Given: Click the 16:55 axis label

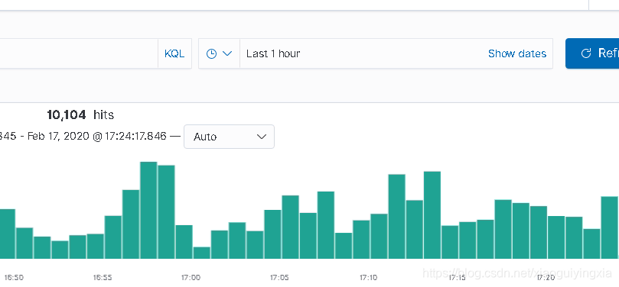Looking at the screenshot, I should pyautogui.click(x=103, y=278).
